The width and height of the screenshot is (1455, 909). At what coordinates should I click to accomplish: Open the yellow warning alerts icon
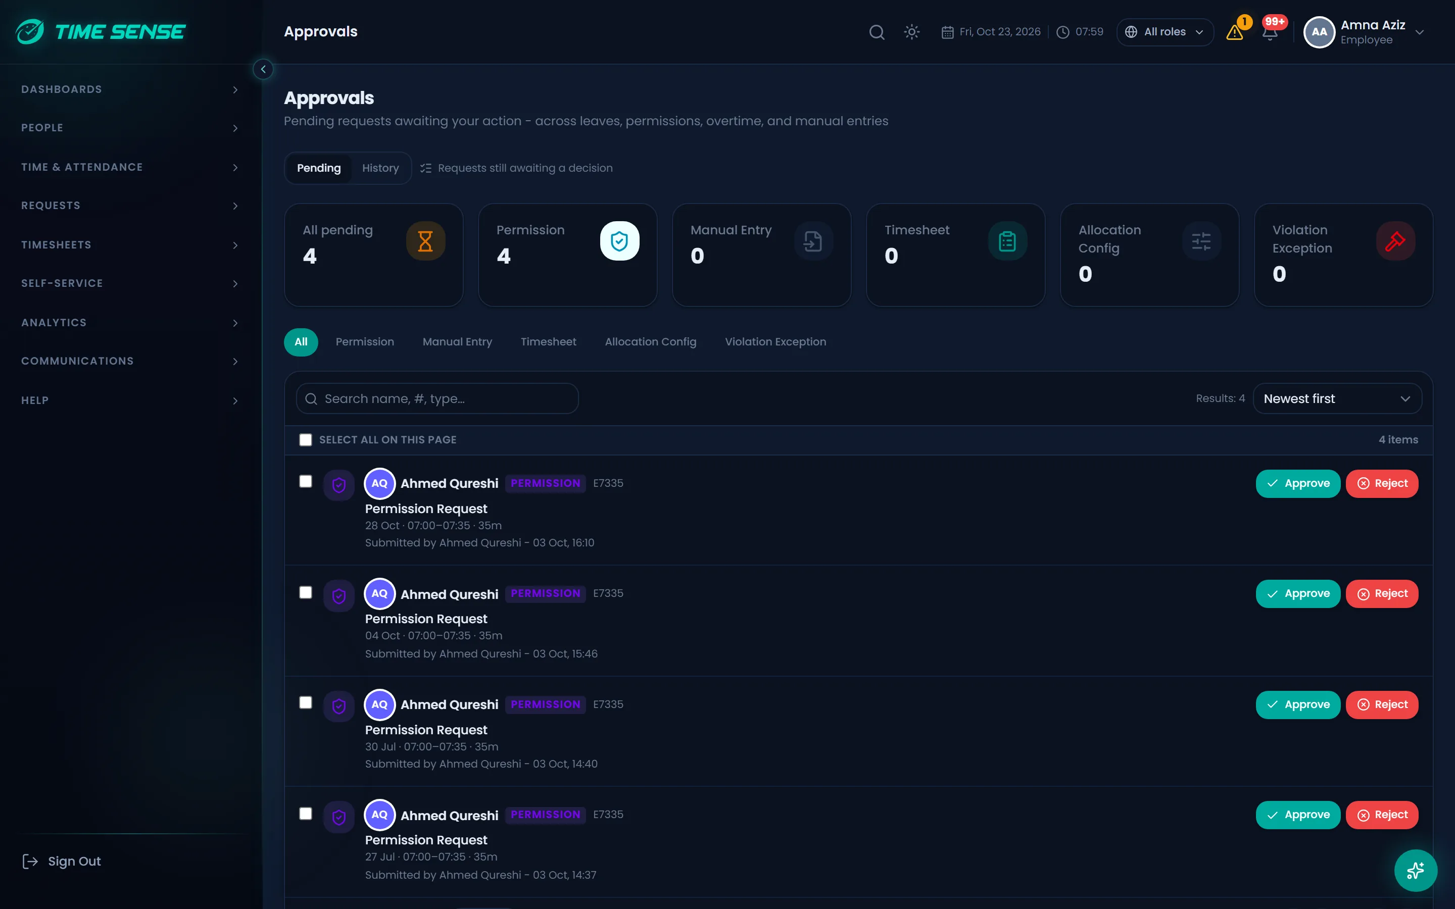(1235, 32)
